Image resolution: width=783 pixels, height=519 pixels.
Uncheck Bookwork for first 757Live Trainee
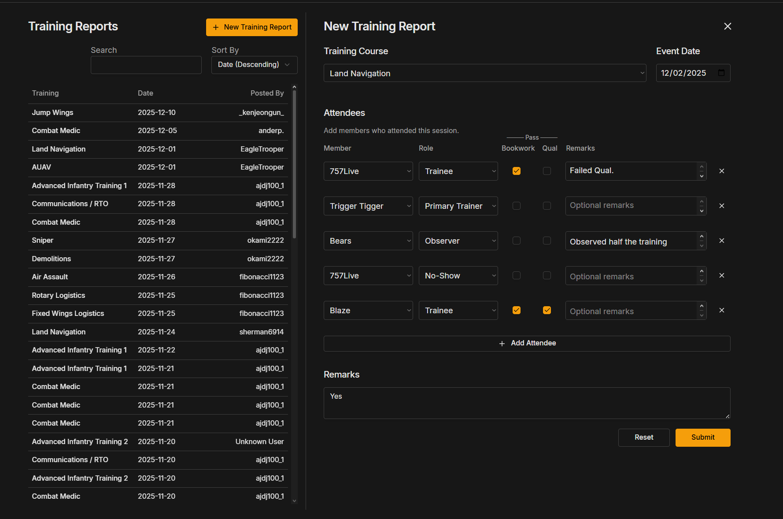[517, 171]
